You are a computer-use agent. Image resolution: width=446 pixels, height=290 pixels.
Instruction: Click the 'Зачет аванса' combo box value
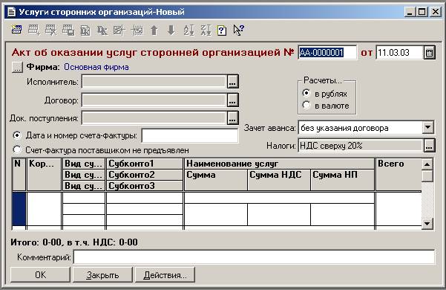(360, 128)
